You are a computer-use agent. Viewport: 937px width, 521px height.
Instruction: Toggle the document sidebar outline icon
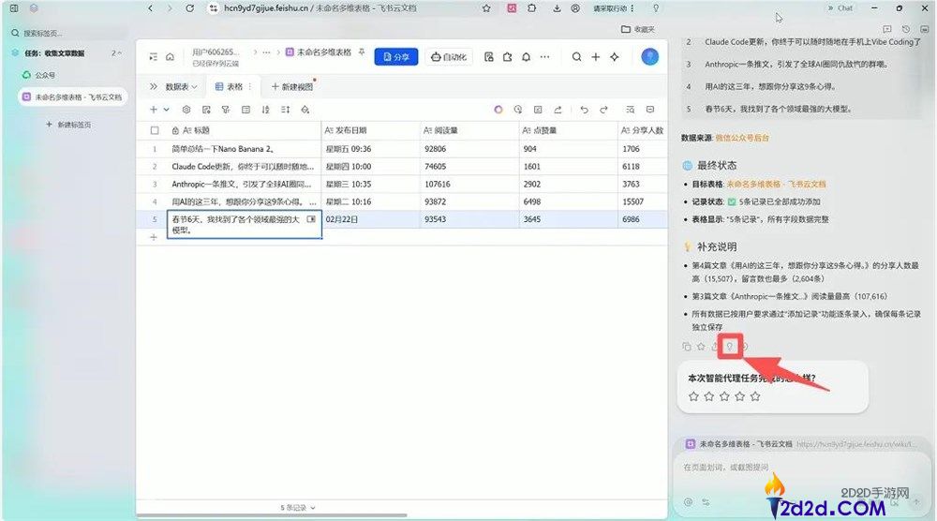[153, 57]
